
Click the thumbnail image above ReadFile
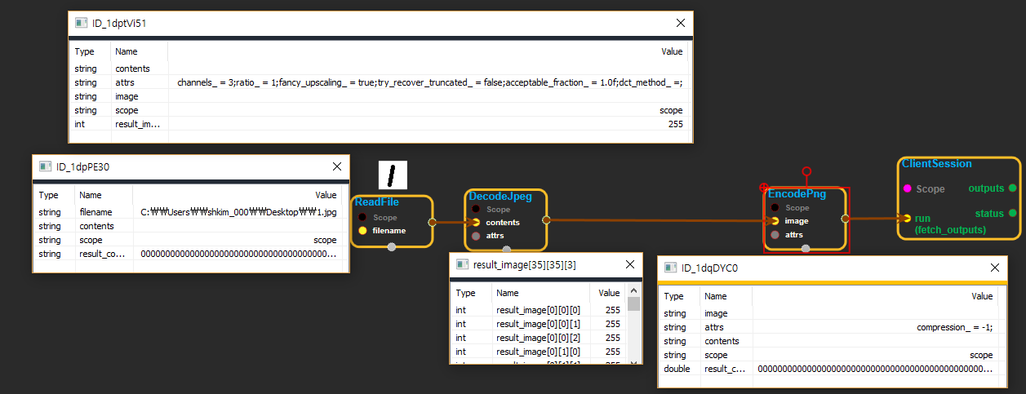tap(392, 175)
